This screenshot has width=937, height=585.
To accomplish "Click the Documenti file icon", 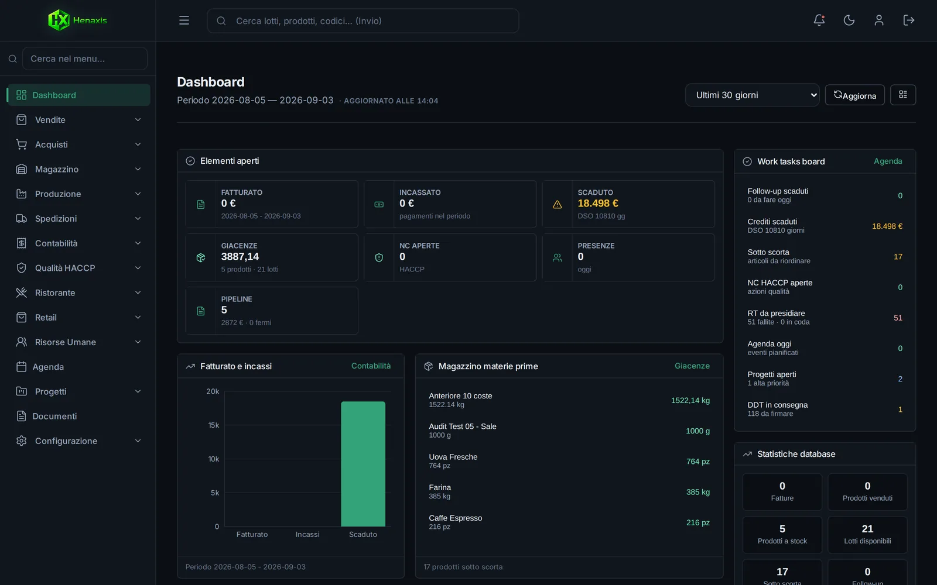I will pos(22,416).
